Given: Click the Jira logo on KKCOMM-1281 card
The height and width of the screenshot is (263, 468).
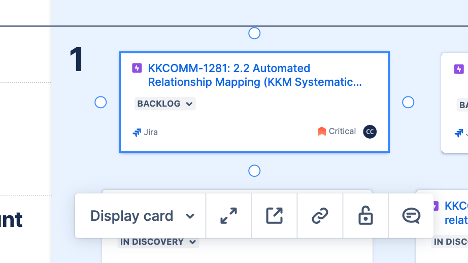Looking at the screenshot, I should (x=137, y=132).
